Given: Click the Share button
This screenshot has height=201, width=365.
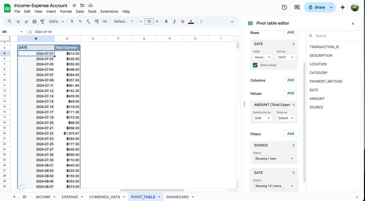Looking at the screenshot, I should [x=316, y=7].
